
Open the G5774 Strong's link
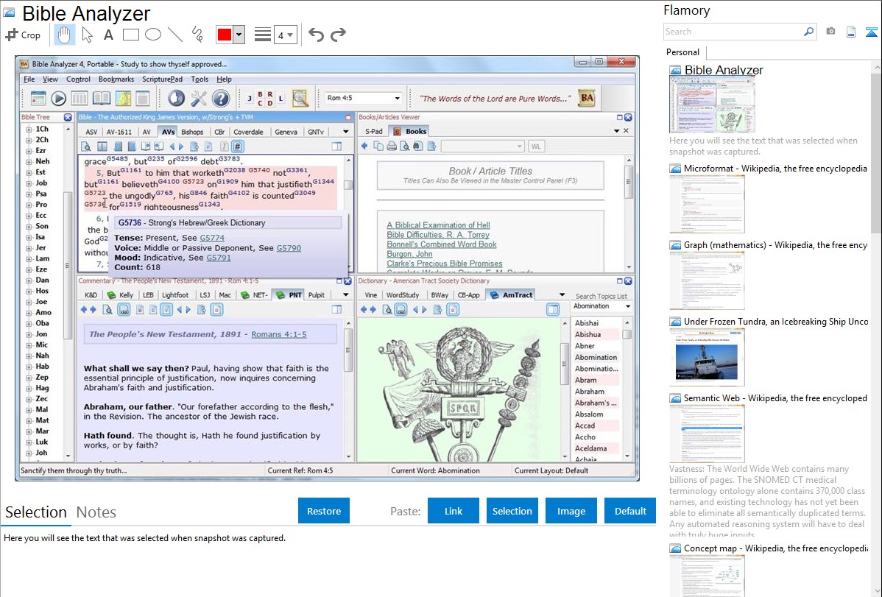(212, 238)
